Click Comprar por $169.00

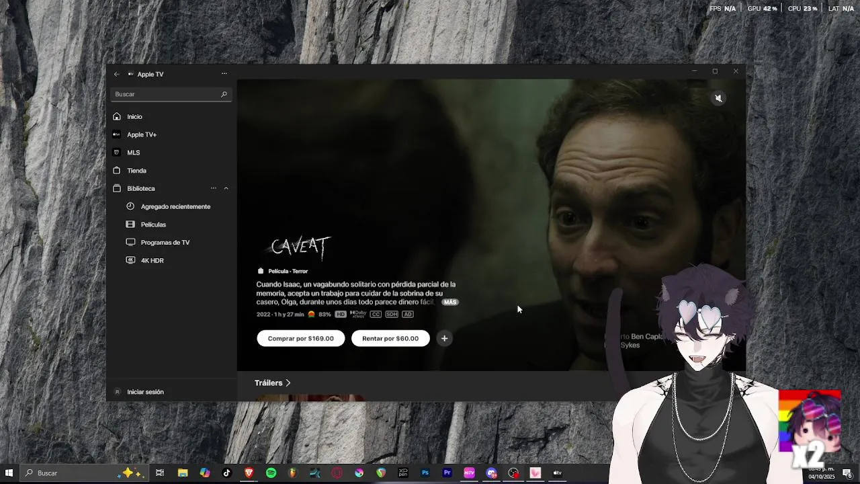301,338
